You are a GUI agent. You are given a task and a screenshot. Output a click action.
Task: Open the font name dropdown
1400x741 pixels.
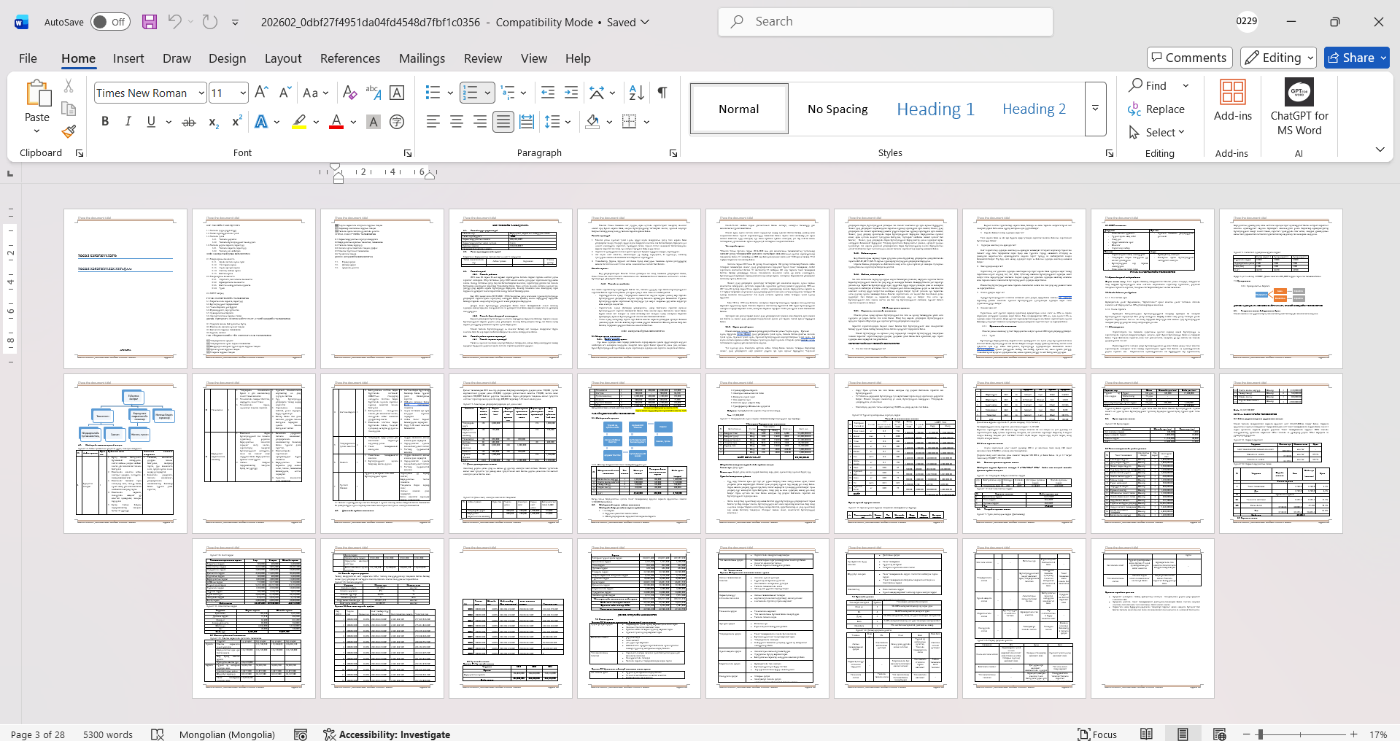[x=201, y=93]
